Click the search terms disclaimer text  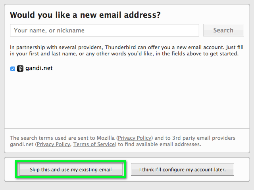[123, 141]
